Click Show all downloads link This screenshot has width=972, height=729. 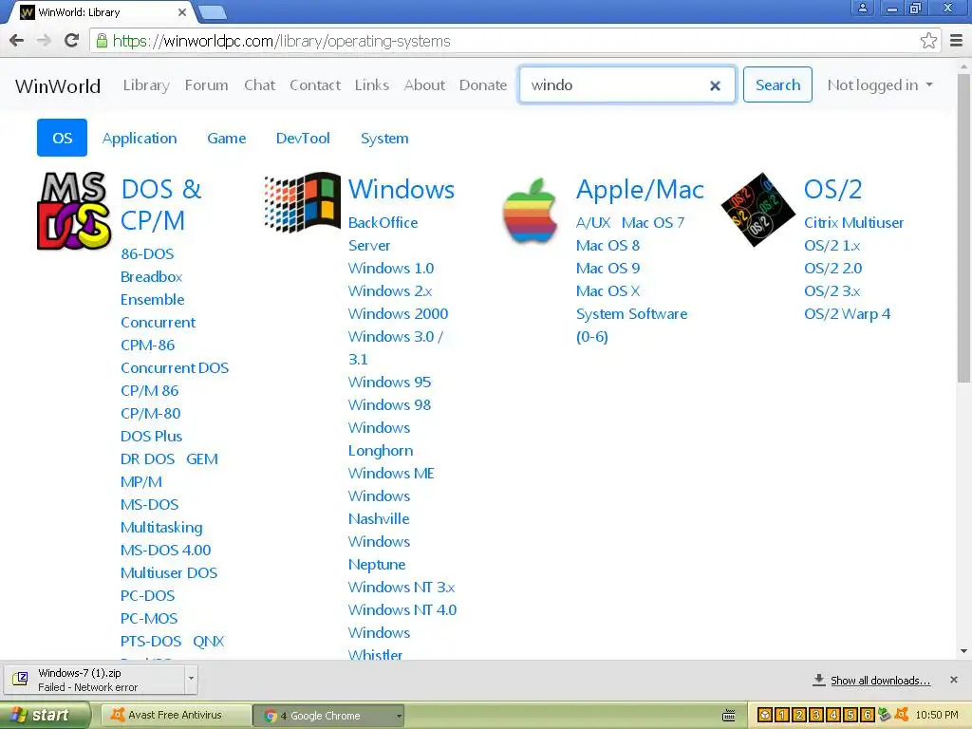click(x=880, y=681)
